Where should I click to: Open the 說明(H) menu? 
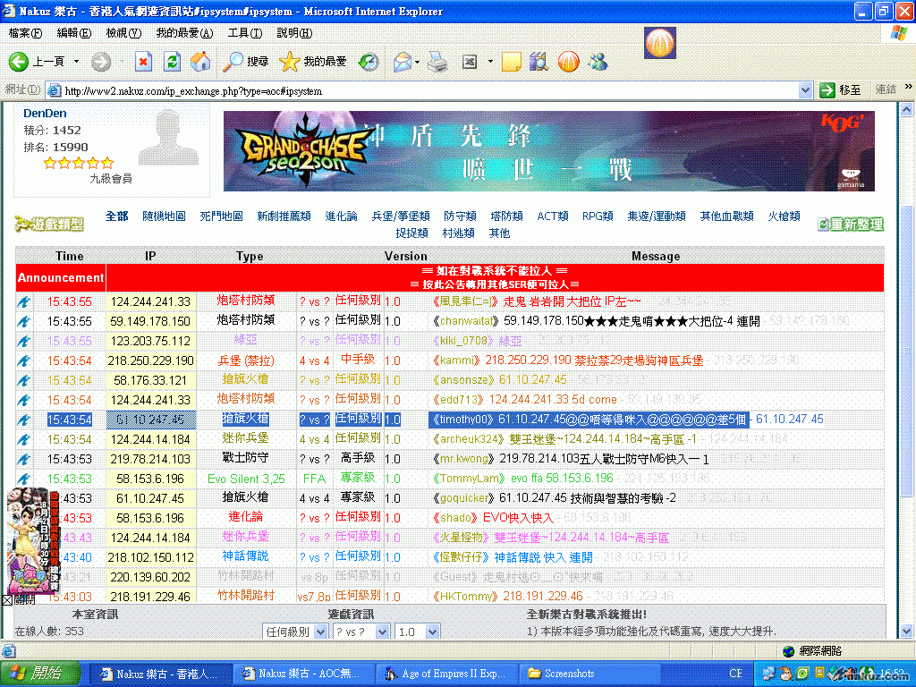click(x=294, y=33)
